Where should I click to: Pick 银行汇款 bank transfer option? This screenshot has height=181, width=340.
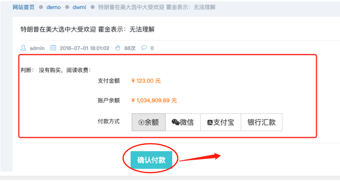(x=262, y=122)
